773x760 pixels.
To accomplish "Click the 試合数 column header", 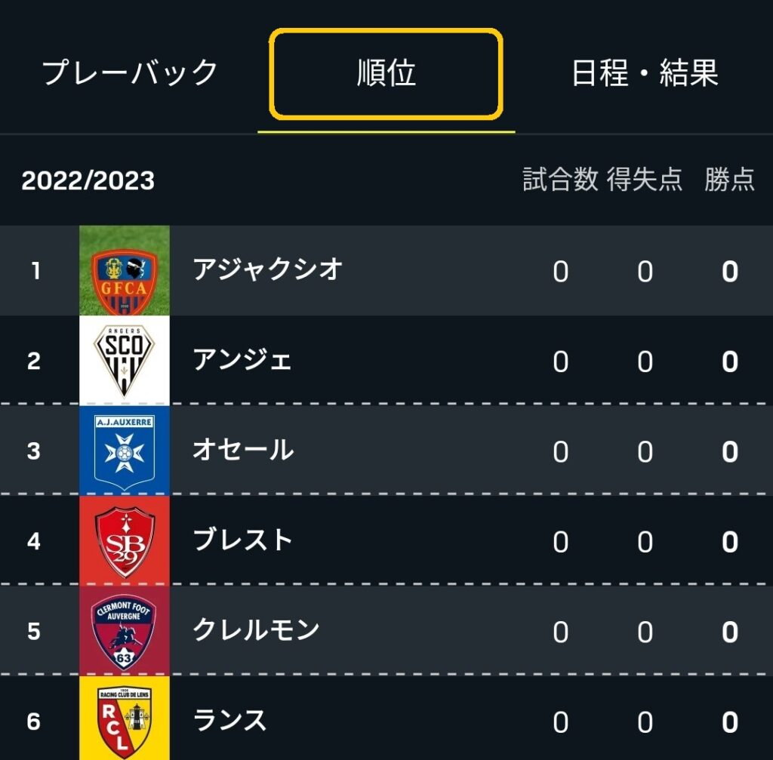I will coord(561,179).
